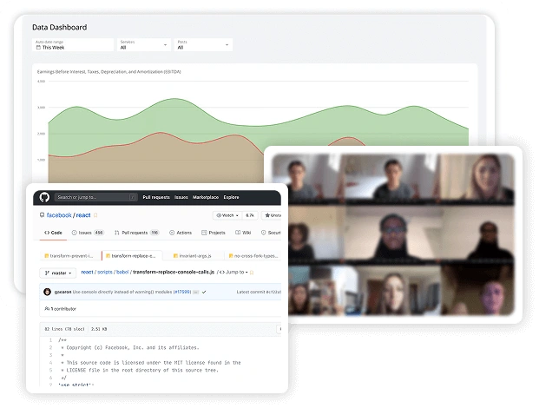Select the invariant-args.js file tab
539x408 pixels.
193,255
